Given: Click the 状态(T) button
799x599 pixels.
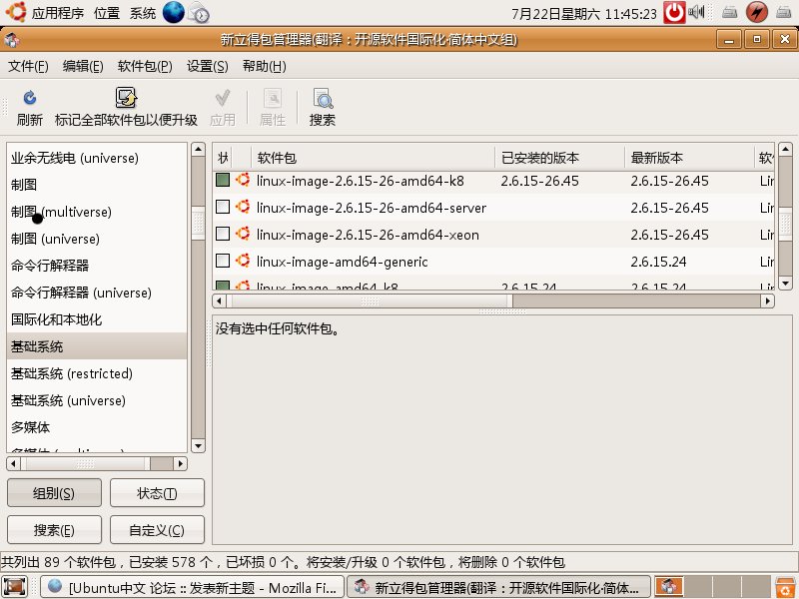Looking at the screenshot, I should tap(157, 492).
